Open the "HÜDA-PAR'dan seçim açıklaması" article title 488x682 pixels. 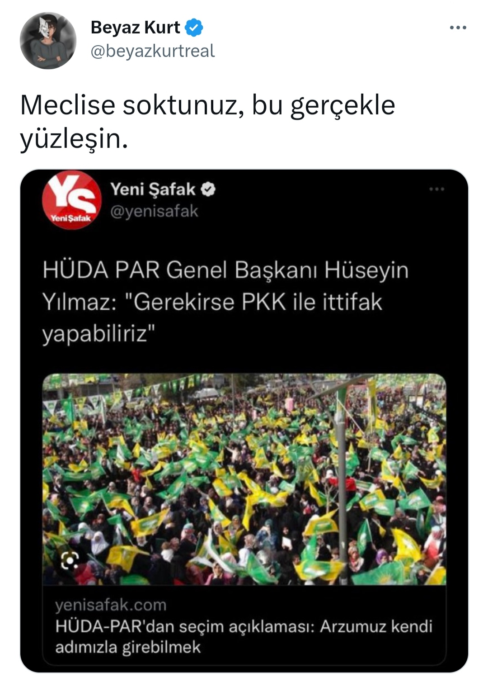(x=244, y=637)
